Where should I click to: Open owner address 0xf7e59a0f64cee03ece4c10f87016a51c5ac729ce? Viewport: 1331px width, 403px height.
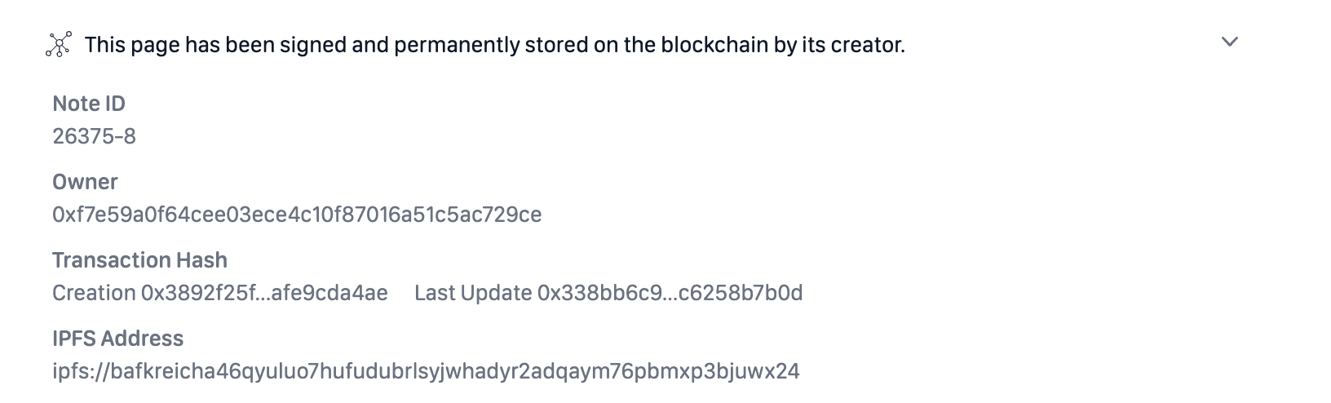(x=297, y=215)
